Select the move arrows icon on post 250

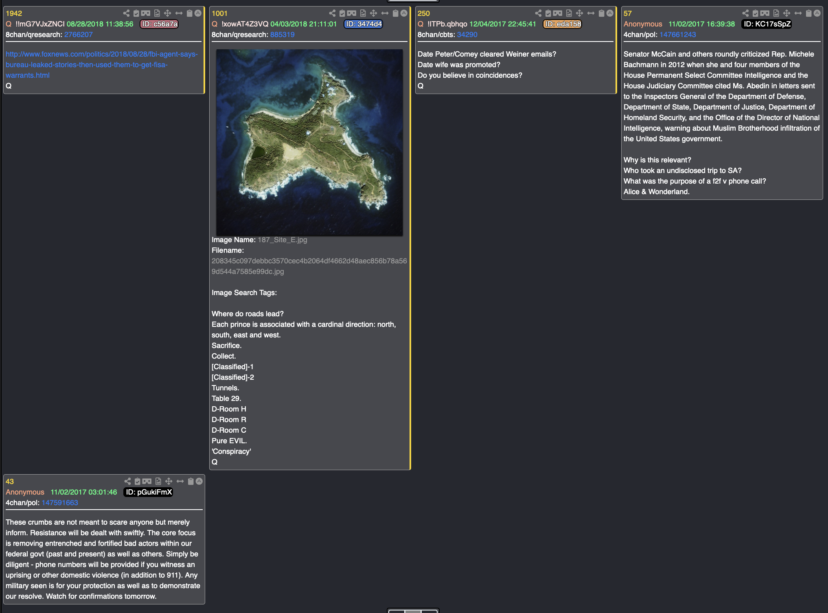click(580, 13)
